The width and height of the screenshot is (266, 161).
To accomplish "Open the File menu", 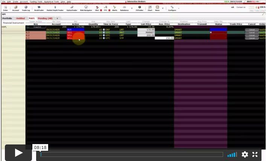I will (x=4, y=2).
